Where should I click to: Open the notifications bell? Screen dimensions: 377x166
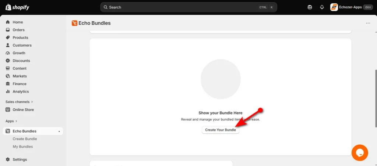click(x=322, y=7)
